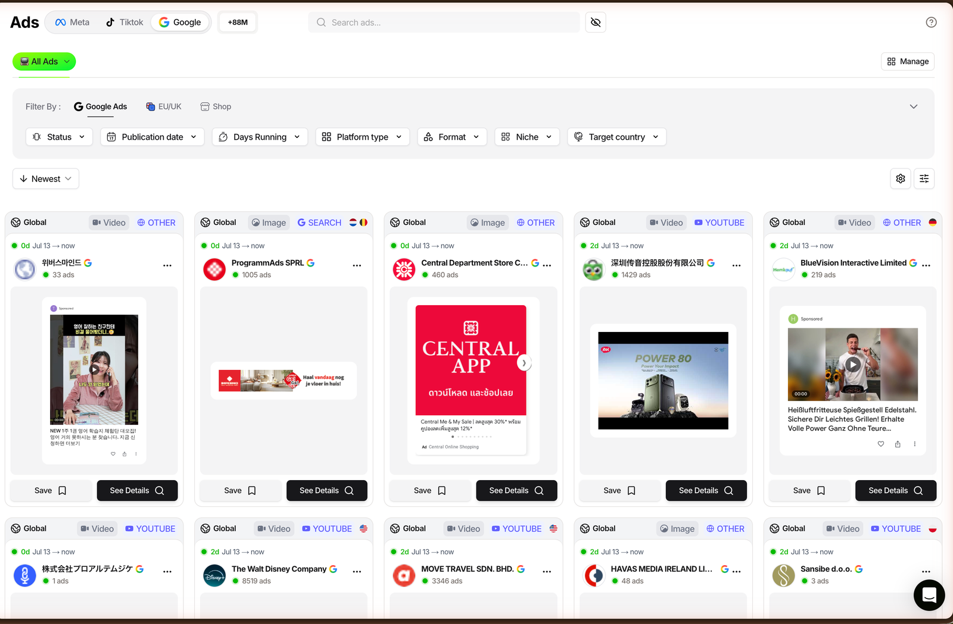Open the Platform type dropdown
The height and width of the screenshot is (624, 953).
(x=363, y=137)
